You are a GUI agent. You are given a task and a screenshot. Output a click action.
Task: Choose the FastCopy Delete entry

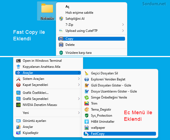[92, 45]
